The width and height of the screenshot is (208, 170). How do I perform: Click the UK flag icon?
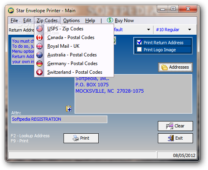click(39, 46)
